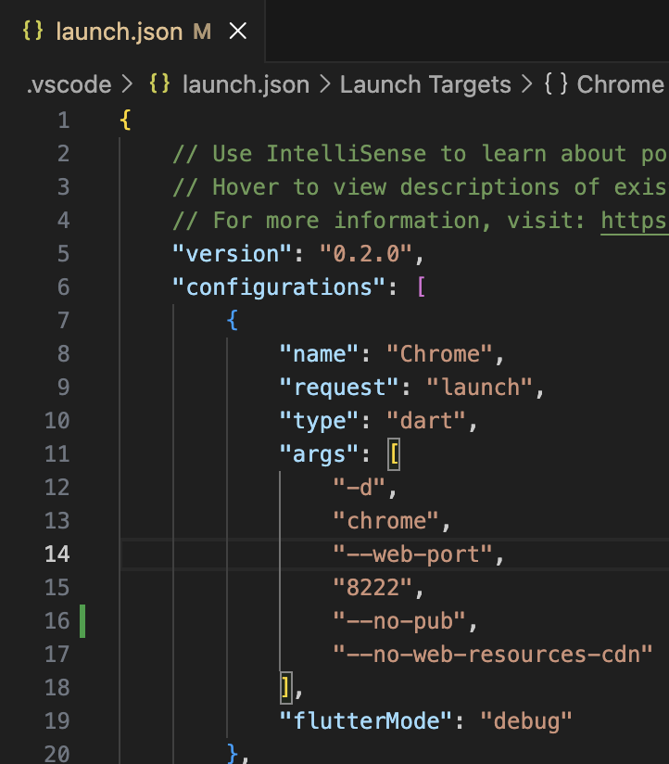Click the "flutterMode" key
The height and width of the screenshot is (764, 669).
point(366,721)
